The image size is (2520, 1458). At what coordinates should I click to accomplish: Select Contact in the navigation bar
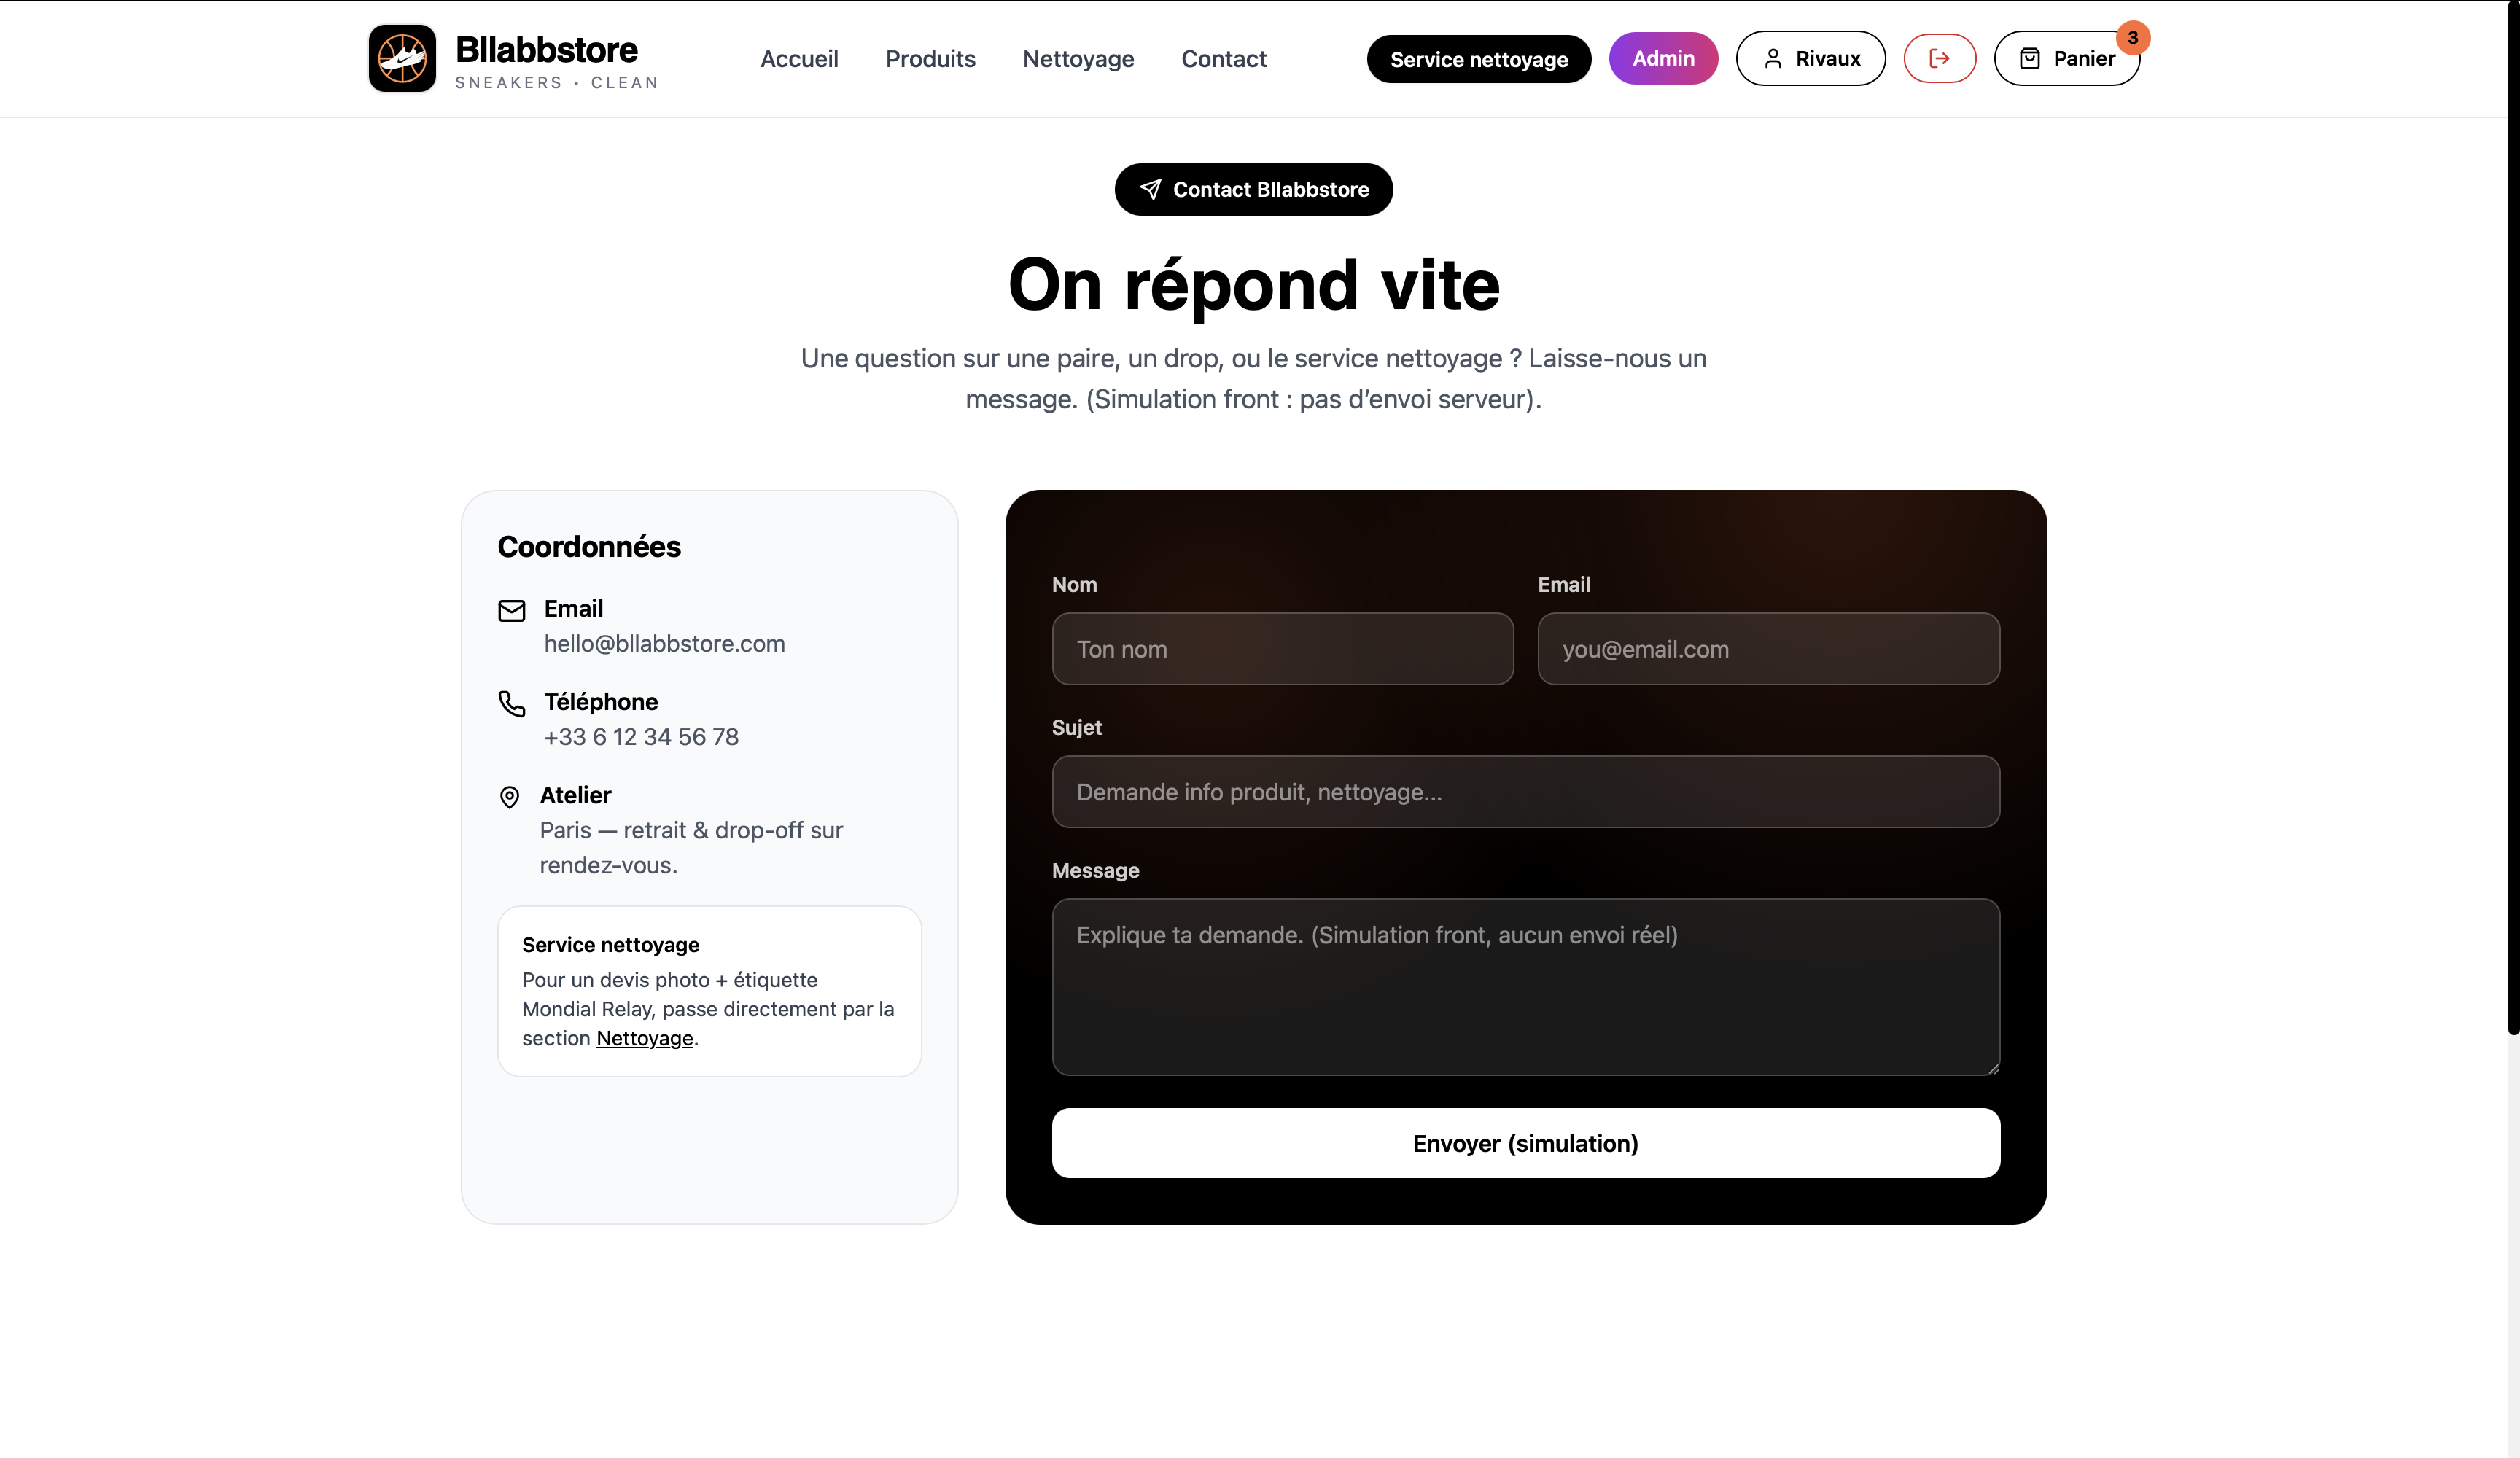(x=1224, y=58)
